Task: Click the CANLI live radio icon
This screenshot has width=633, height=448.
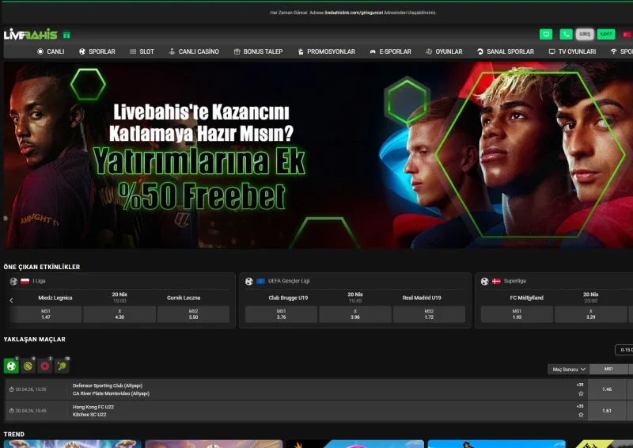Action: click(x=40, y=51)
